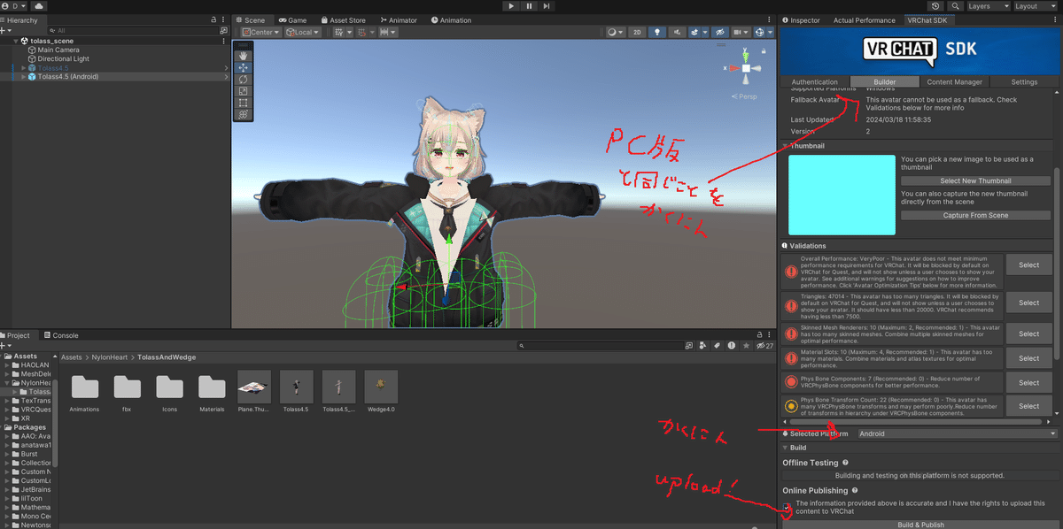Toggle the Persp projection label
Screen dimensions: 1063x529
pyautogui.click(x=745, y=96)
